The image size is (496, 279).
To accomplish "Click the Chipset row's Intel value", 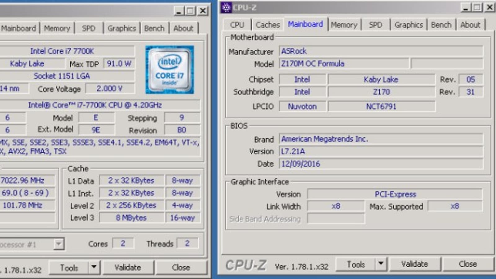I will pyautogui.click(x=302, y=79).
